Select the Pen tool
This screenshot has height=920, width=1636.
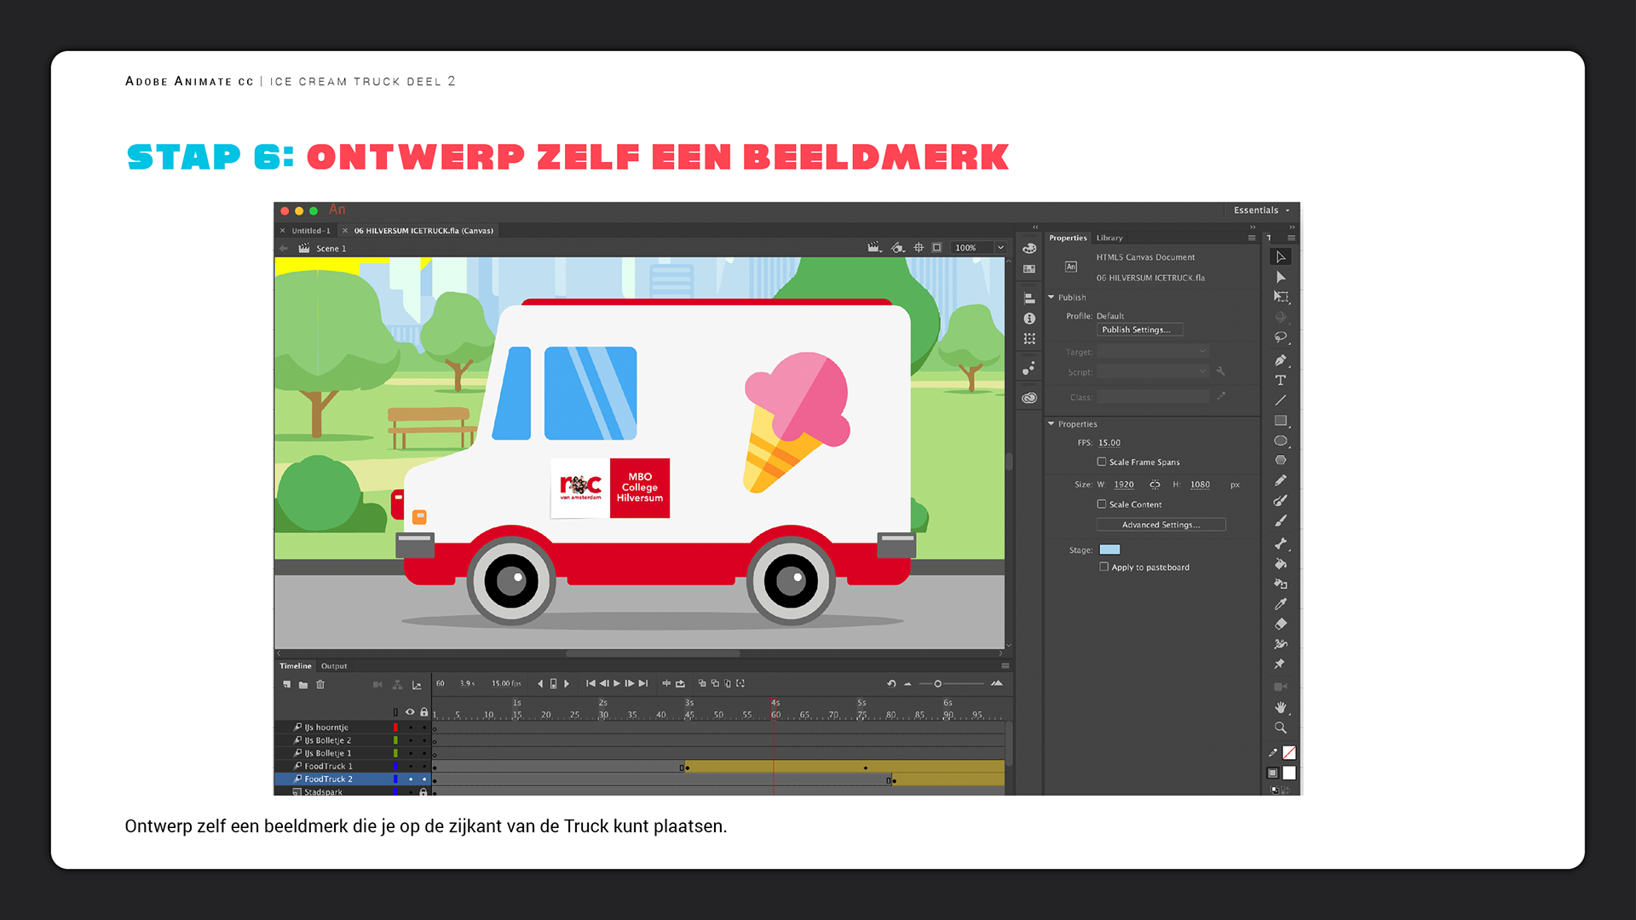(1280, 359)
